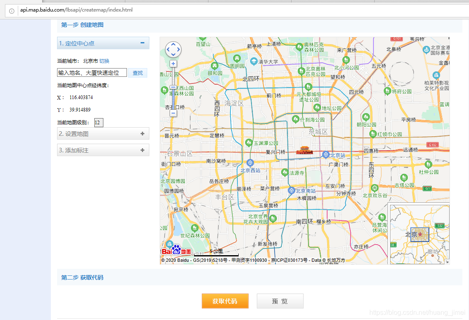Click the 柏莱特影视文化产业园 icon
This screenshot has width=469, height=320.
point(436,75)
